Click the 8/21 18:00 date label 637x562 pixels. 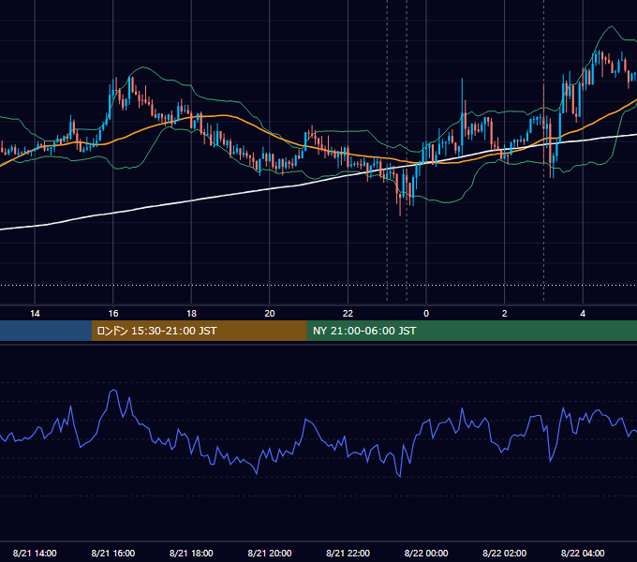pos(191,553)
